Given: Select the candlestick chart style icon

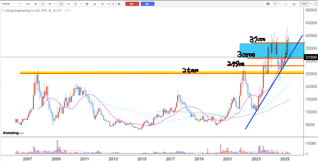Looking at the screenshot, I should click(61, 4).
